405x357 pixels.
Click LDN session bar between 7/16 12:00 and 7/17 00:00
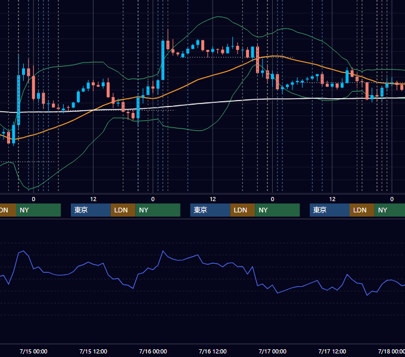tap(242, 210)
